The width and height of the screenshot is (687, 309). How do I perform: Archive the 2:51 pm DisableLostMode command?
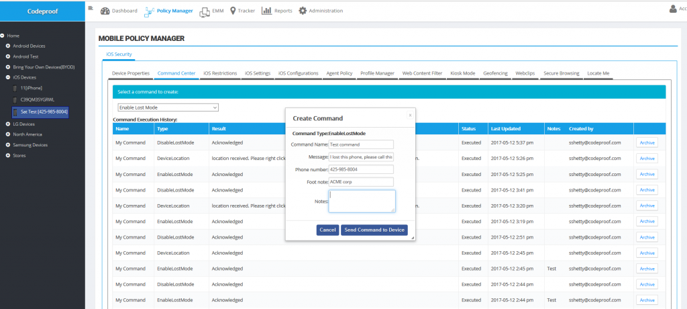pos(647,237)
